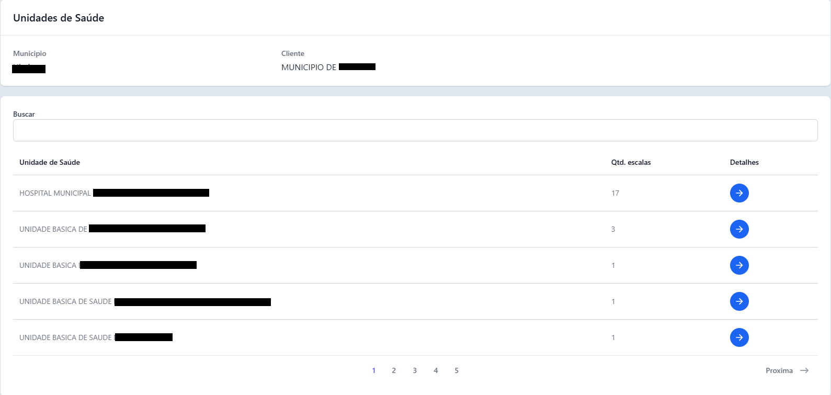Open details arrow for row with 3 escalas
Viewport: 831px width, 395px height.
coord(739,229)
